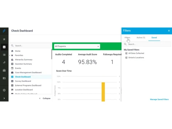Open the list icon in the dark rail
This screenshot has height=129, width=172.
[4, 55]
